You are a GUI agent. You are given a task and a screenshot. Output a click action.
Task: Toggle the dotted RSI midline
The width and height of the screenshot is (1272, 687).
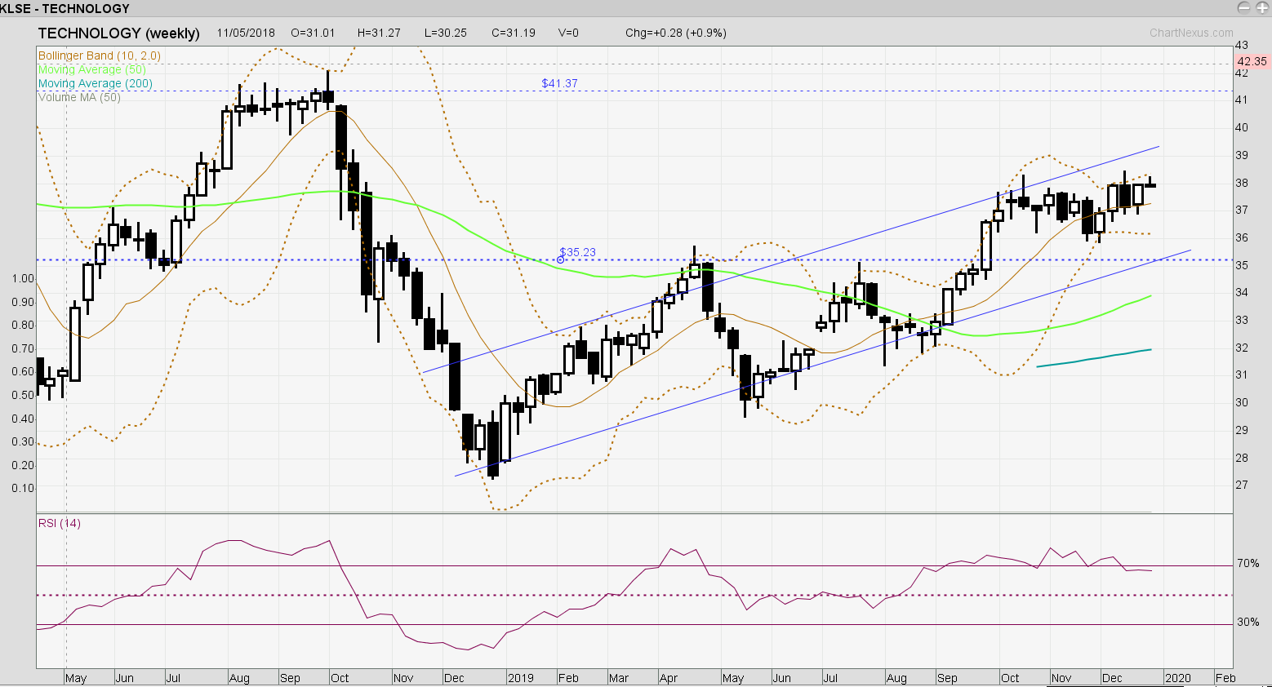pyautogui.click(x=572, y=595)
